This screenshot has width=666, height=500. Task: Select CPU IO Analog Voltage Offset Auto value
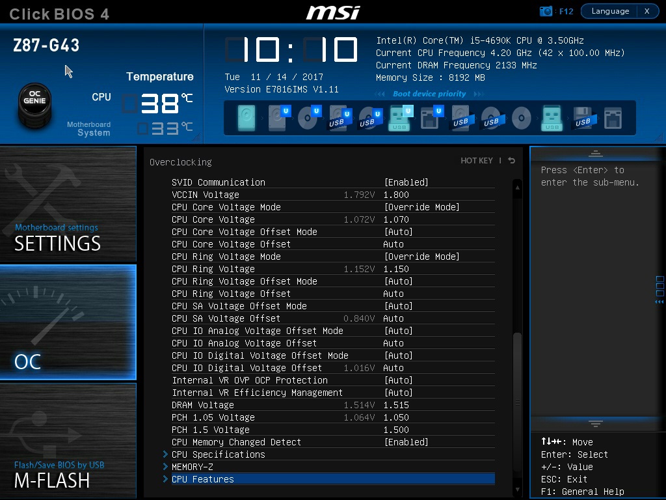click(393, 343)
